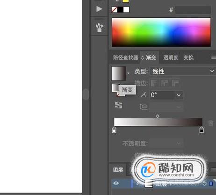Switch to the Transparency tab
This screenshot has width=216, height=195.
(171, 58)
